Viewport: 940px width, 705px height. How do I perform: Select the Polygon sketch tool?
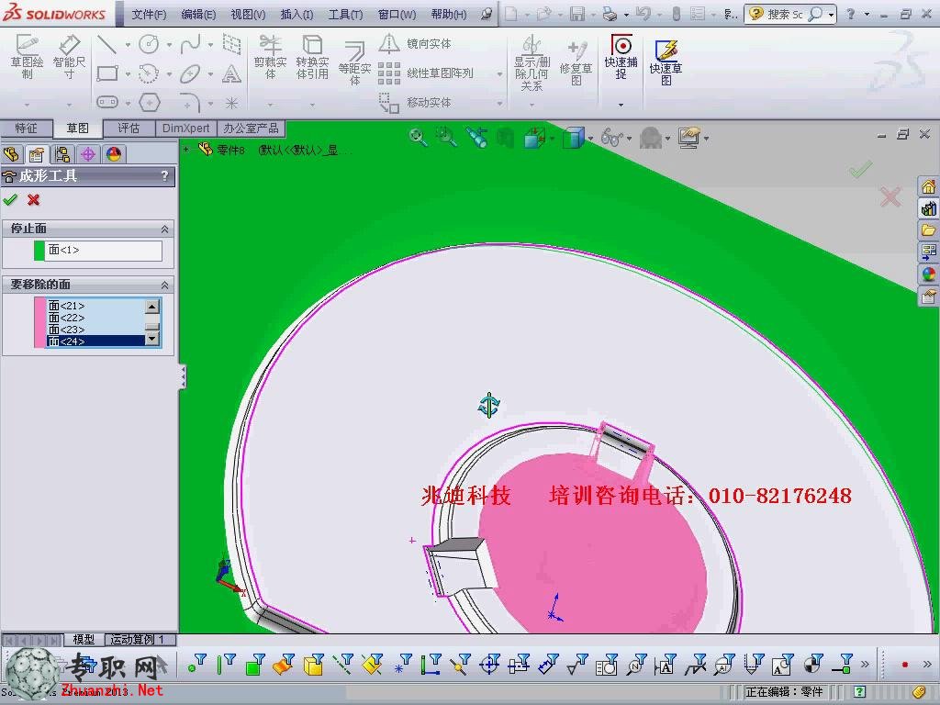(x=150, y=103)
